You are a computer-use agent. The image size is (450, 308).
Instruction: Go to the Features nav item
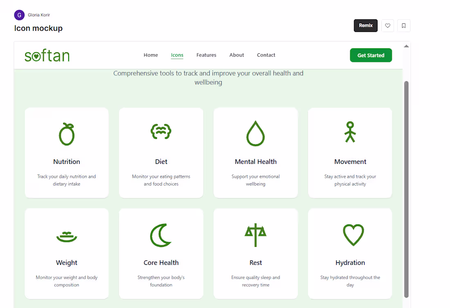(206, 55)
